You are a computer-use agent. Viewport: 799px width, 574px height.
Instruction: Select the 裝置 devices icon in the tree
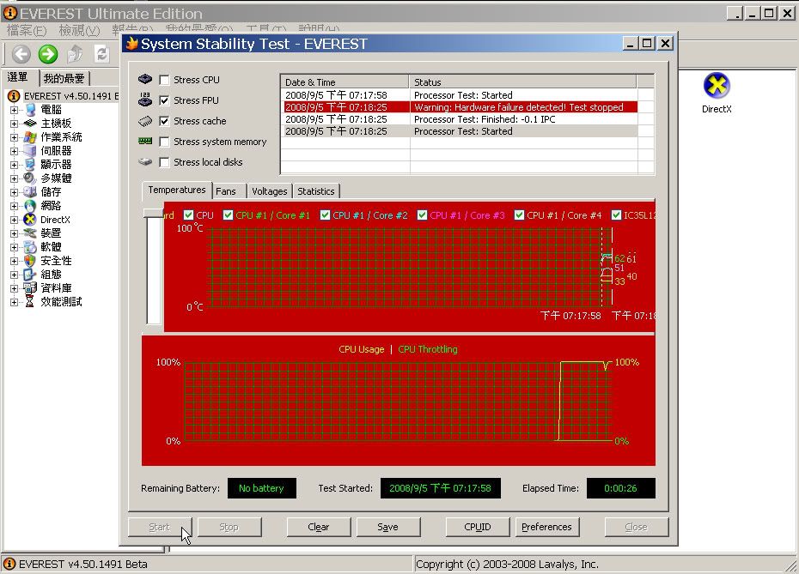coord(30,233)
